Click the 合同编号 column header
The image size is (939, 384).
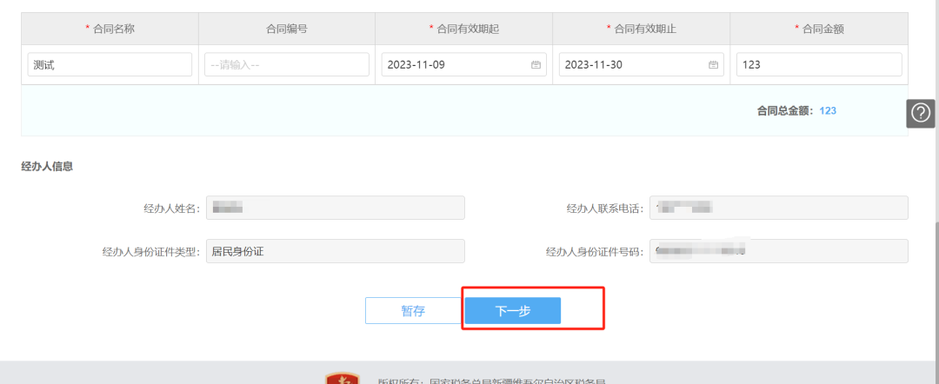[x=287, y=29]
